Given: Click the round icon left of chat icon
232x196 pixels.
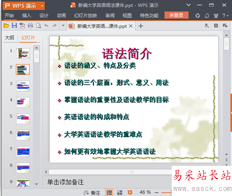Looking at the screenshot, I should tap(198, 16).
